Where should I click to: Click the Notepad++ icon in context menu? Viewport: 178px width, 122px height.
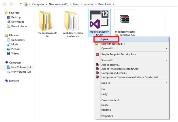click(x=97, y=44)
